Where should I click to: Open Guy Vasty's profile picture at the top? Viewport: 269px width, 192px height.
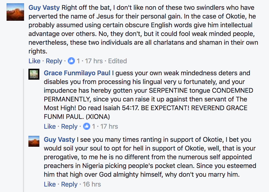pos(15,12)
